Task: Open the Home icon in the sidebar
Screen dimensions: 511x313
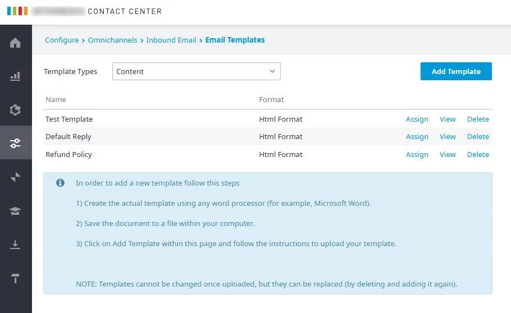Action: pos(15,43)
